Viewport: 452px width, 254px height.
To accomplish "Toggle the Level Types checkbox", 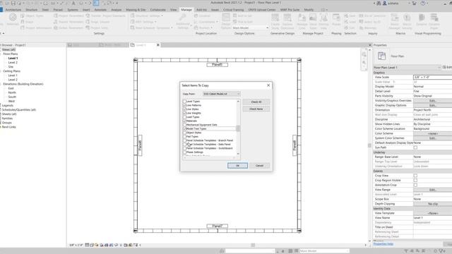I will (x=184, y=102).
